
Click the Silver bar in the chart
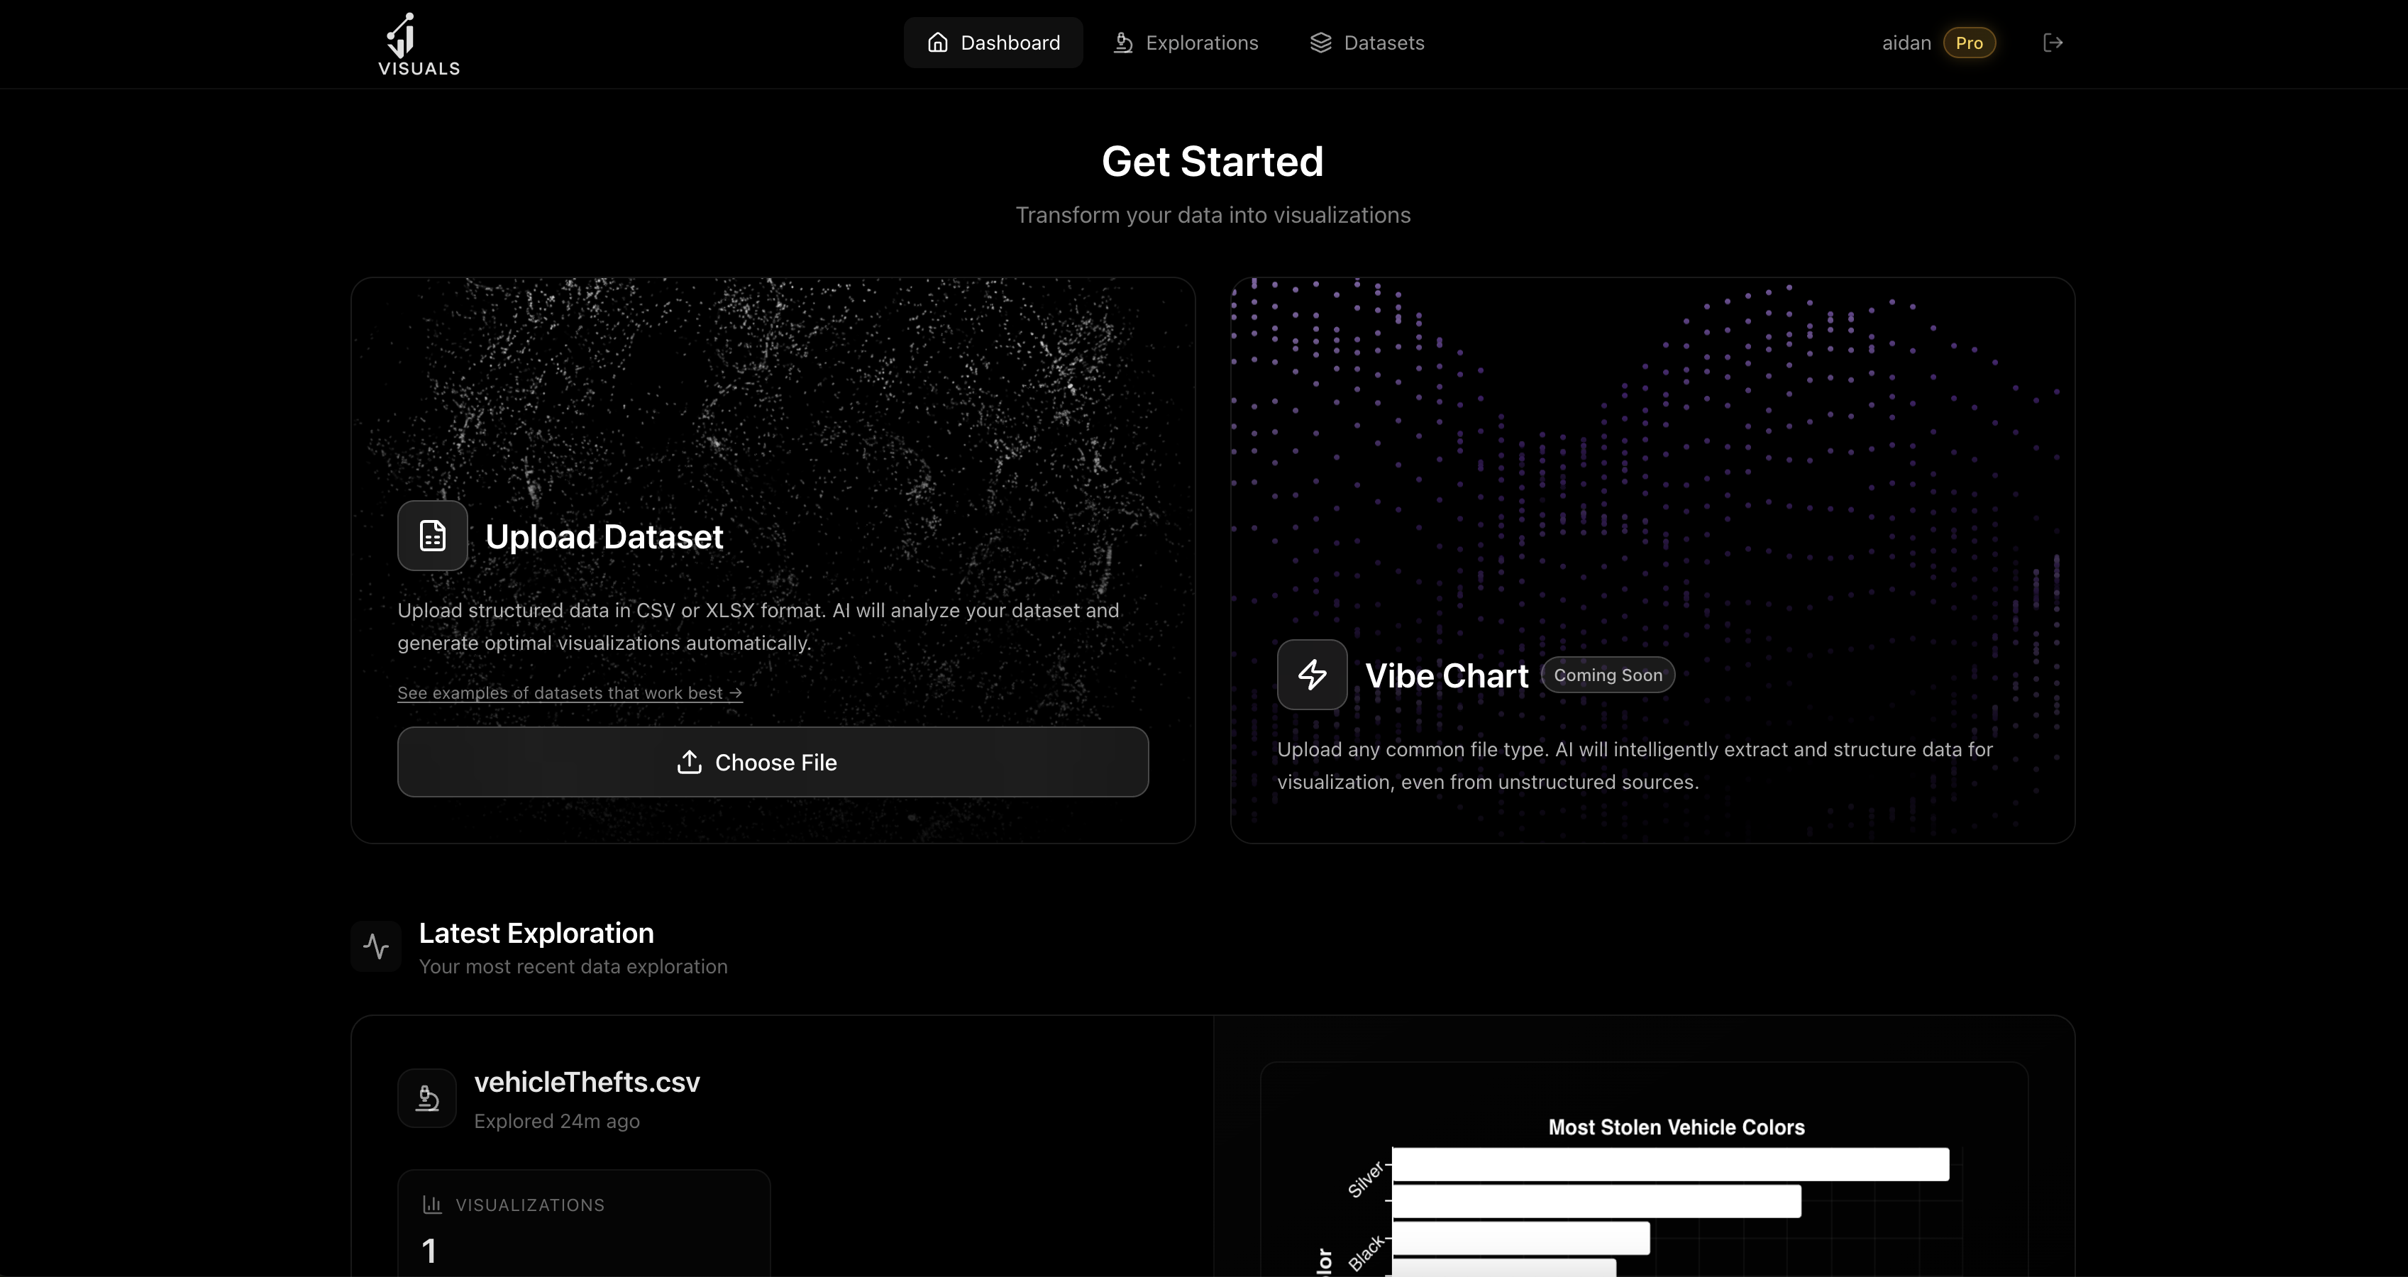(x=1669, y=1165)
